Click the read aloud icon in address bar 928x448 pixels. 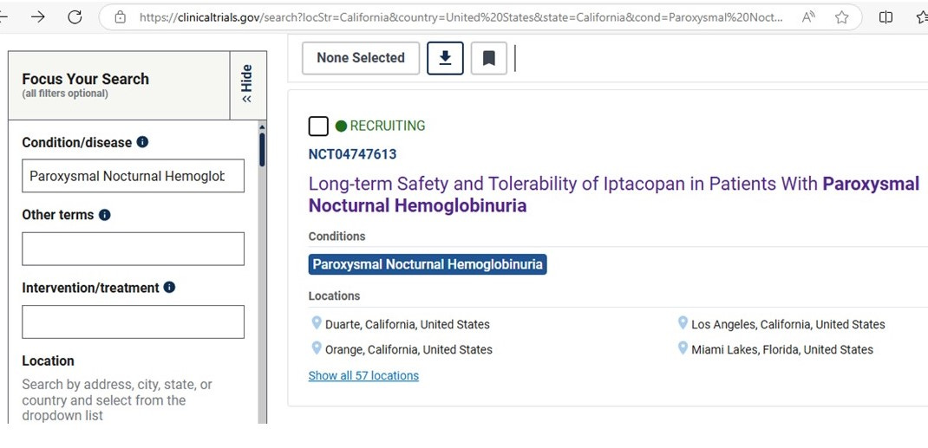click(x=808, y=17)
